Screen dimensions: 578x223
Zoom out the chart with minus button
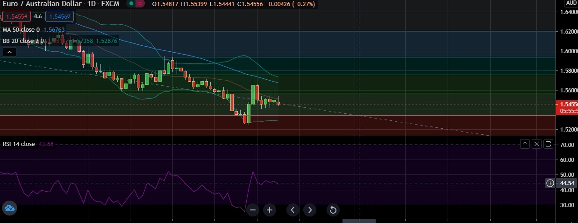(253, 210)
